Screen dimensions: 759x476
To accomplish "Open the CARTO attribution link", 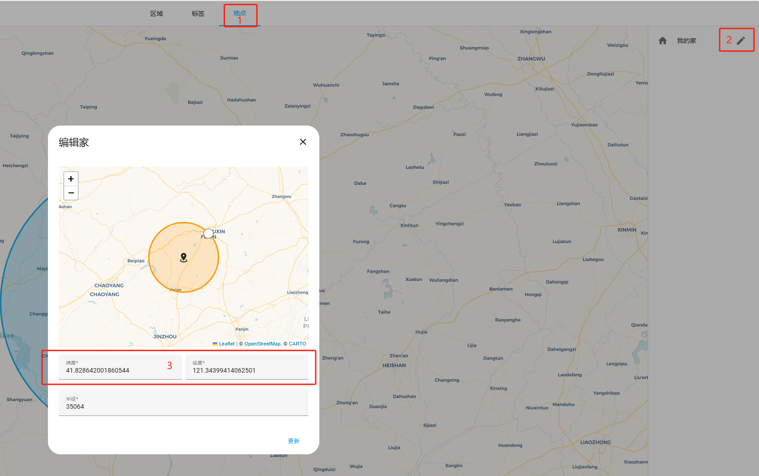I will tap(297, 344).
